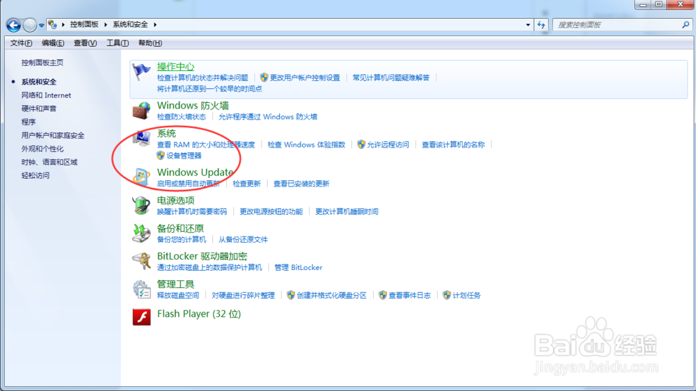The image size is (696, 391).
Task: Click the refresh button beside address bar
Action: pos(541,25)
